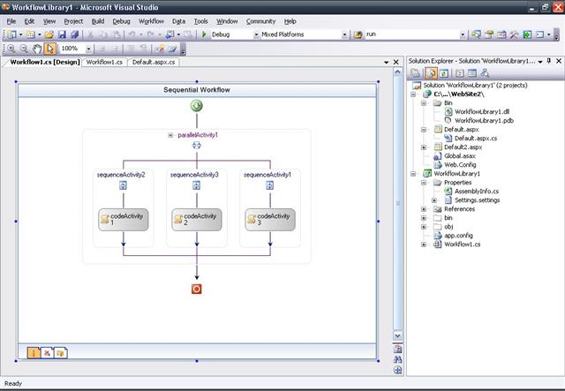Open the Object Browser toolbar icon
The height and width of the screenshot is (391, 565).
tap(501, 34)
